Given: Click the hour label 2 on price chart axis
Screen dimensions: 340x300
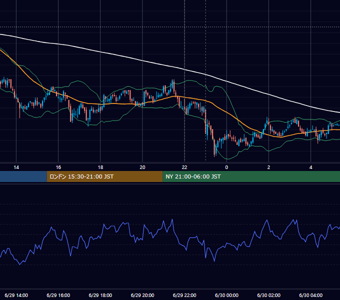Looking at the screenshot, I should click(268, 167).
